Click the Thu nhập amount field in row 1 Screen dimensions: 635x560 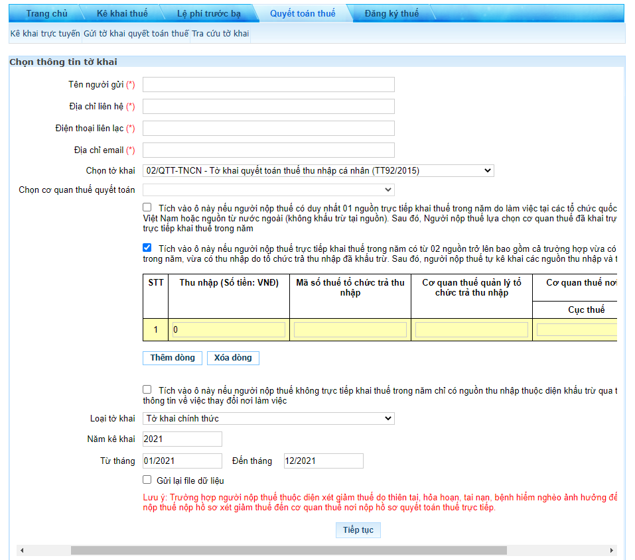(229, 330)
